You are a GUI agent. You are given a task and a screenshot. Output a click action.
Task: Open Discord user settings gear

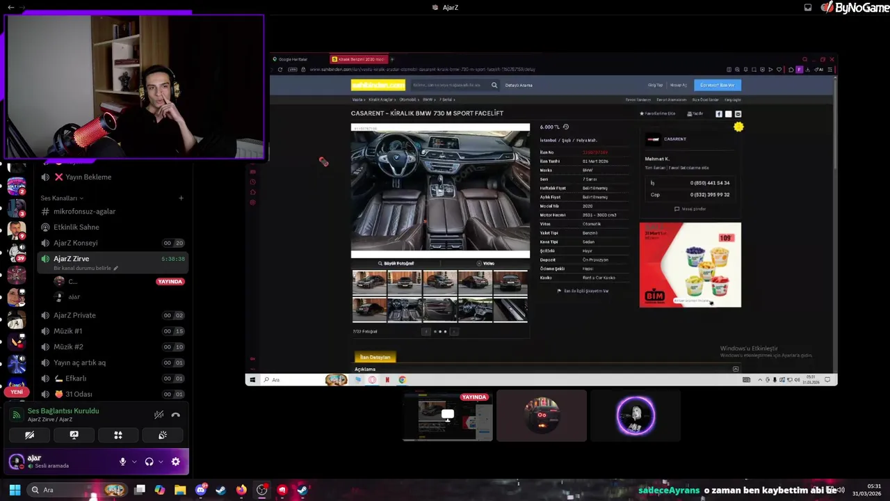tap(175, 461)
